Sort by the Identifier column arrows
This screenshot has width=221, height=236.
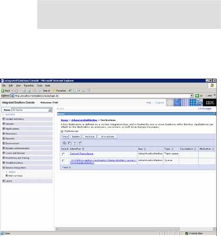[x=83, y=149]
